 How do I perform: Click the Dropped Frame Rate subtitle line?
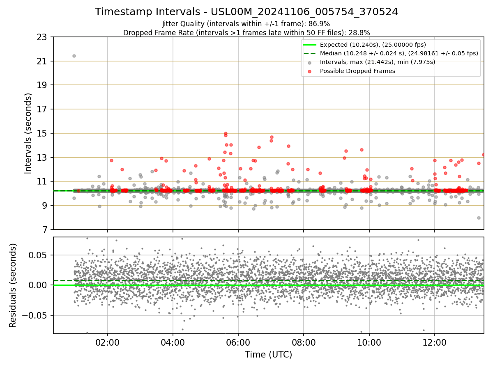[x=246, y=33]
